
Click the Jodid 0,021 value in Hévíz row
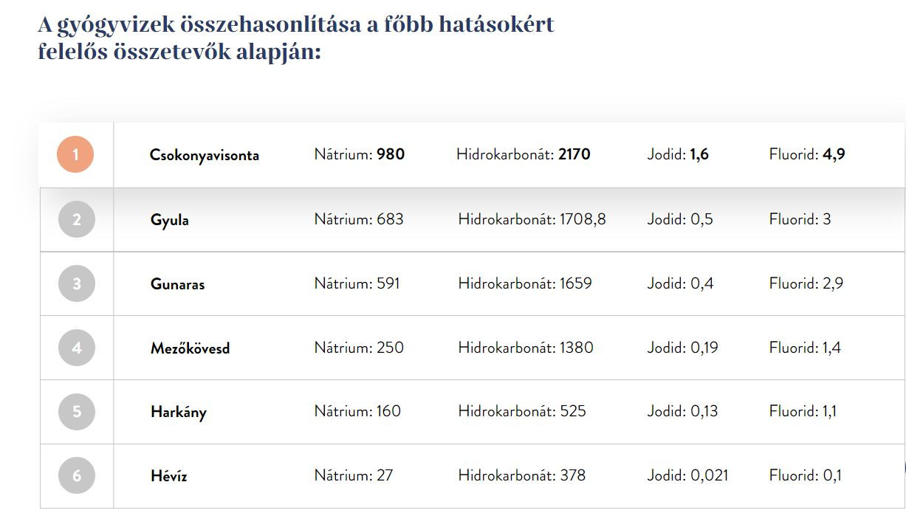coord(687,475)
